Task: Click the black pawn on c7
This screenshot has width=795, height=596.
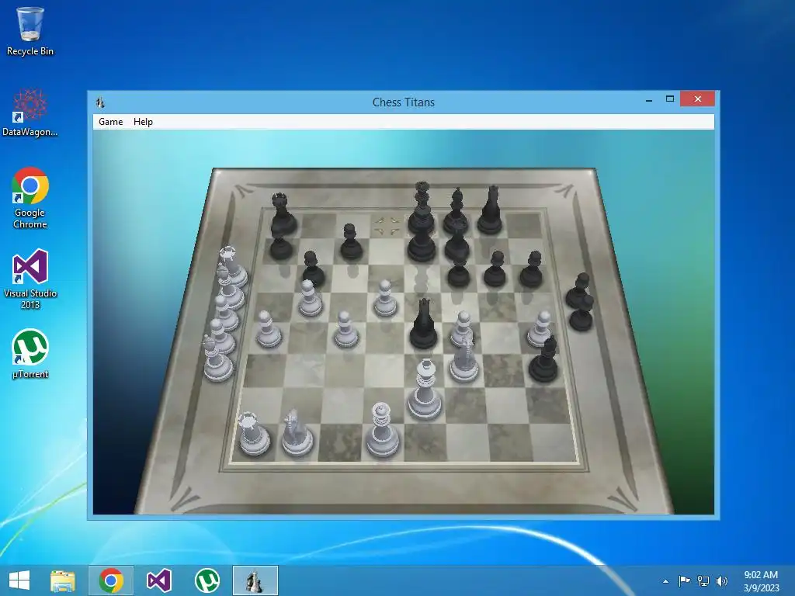Action: click(351, 242)
